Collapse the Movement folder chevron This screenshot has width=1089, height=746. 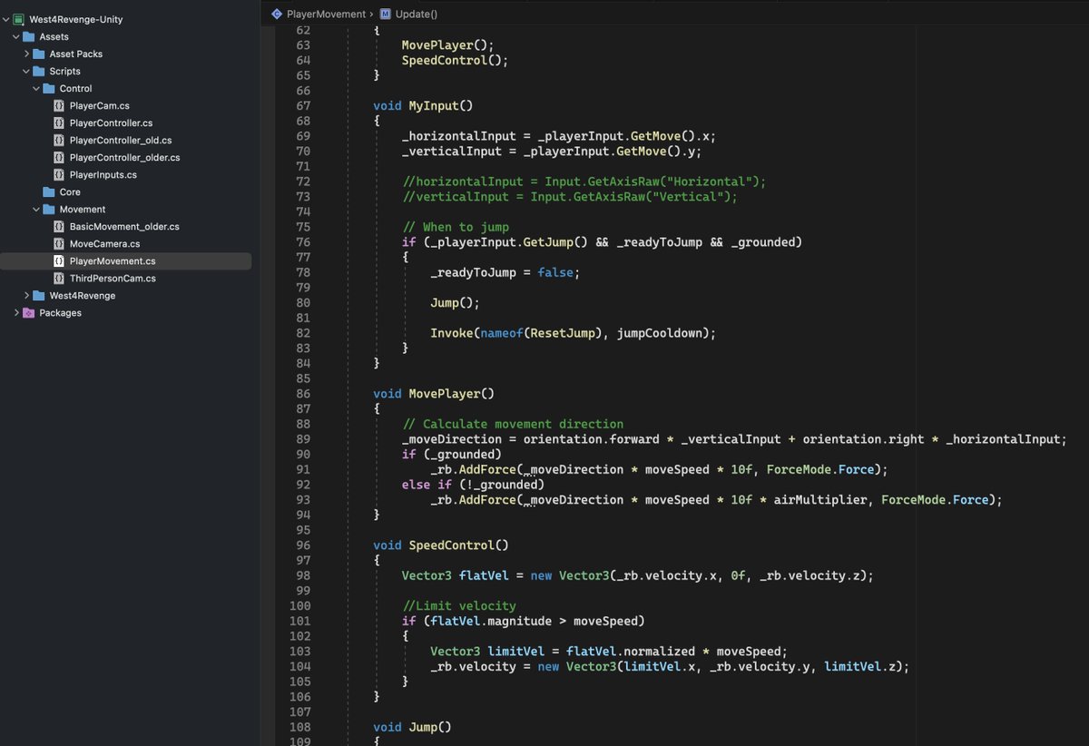pyautogui.click(x=36, y=209)
